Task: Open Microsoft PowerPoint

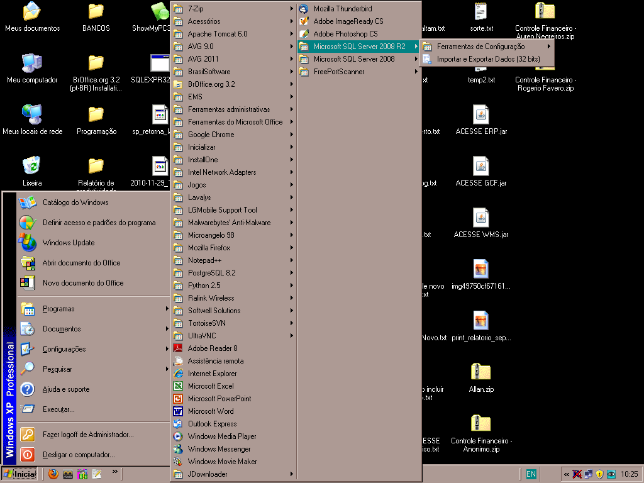Action: point(233,398)
